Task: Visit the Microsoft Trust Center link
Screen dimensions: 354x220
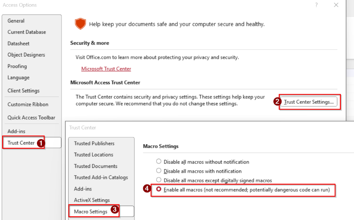Action: click(106, 69)
